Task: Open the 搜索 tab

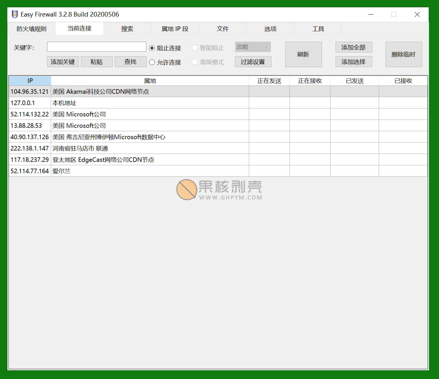Action: (x=127, y=29)
